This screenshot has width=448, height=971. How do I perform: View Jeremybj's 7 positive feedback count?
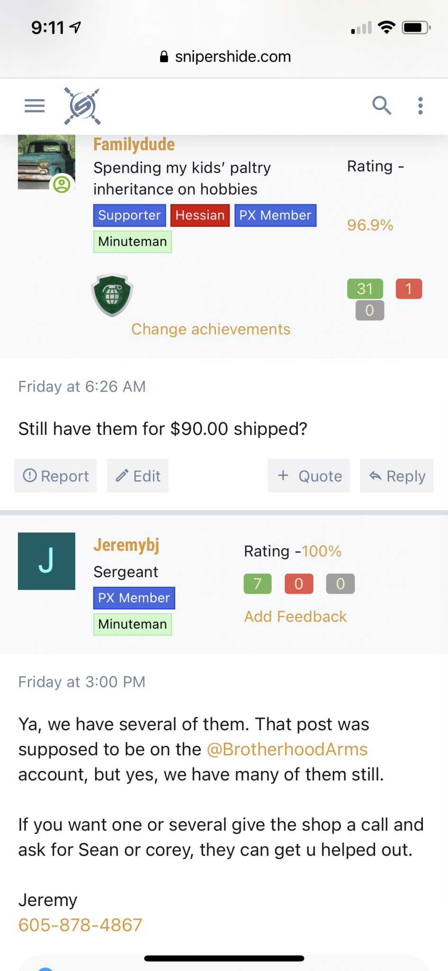pos(258,584)
